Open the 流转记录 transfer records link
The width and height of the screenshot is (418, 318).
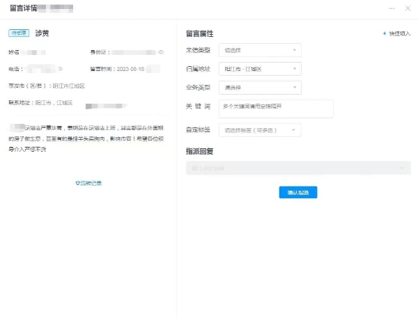[x=88, y=183]
